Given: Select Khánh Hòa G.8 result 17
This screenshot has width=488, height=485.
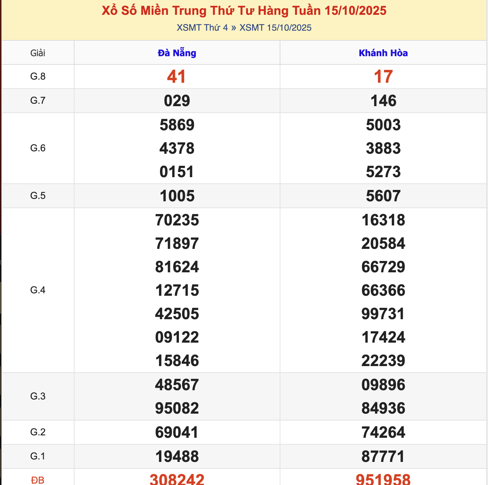Looking at the screenshot, I should click(383, 77).
